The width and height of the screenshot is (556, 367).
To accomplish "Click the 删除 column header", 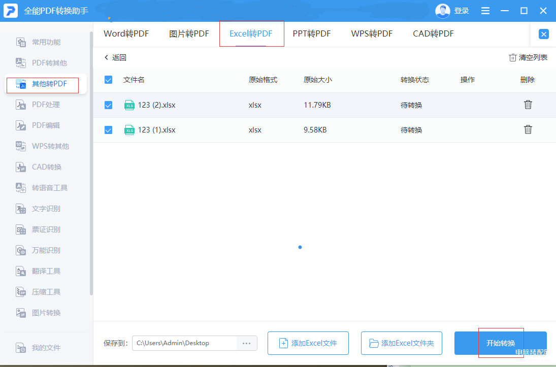I will click(527, 80).
